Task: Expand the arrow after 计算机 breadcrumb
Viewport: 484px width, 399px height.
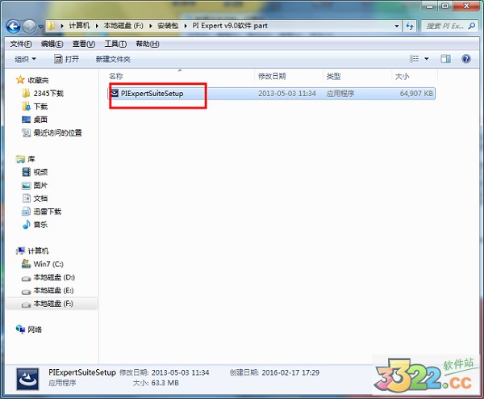Action: point(97,26)
